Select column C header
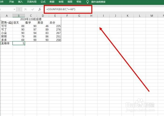This screenshot has height=116, width=164. tap(31, 16)
